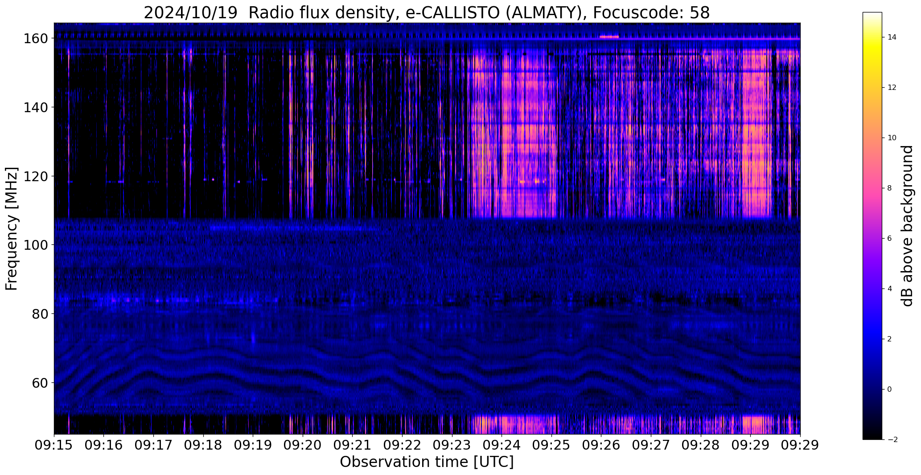This screenshot has width=921, height=475.
Task: Click the 12 colorbar tick label
Action: 892,88
